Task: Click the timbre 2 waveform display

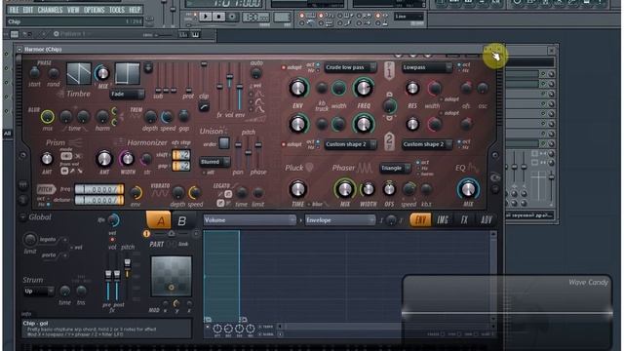Action: 128,73
